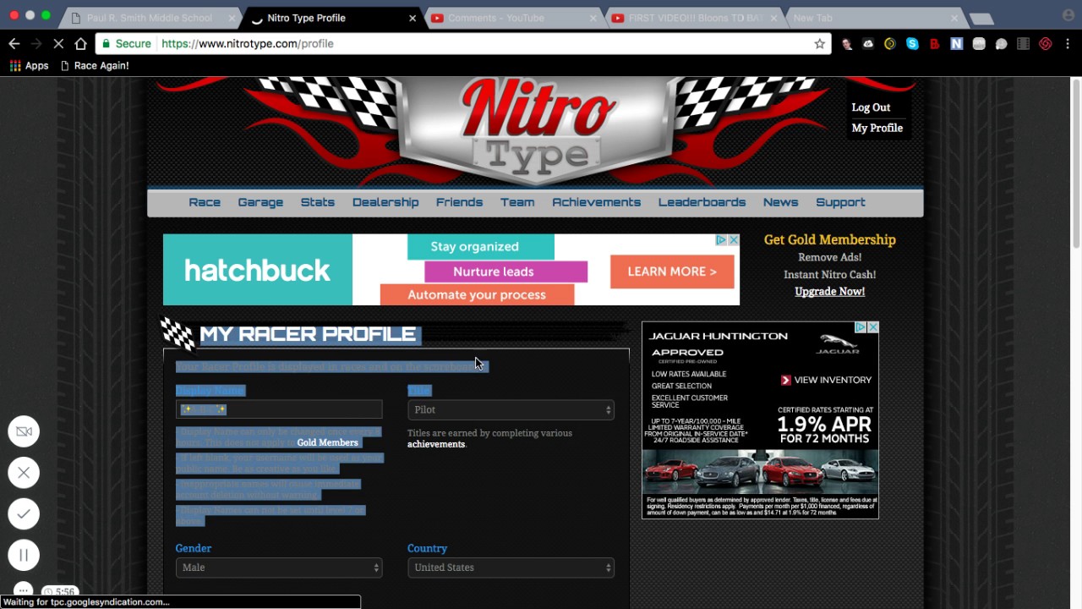Click Upgrade Now! gold membership link
Image resolution: width=1082 pixels, height=609 pixels.
click(x=829, y=291)
